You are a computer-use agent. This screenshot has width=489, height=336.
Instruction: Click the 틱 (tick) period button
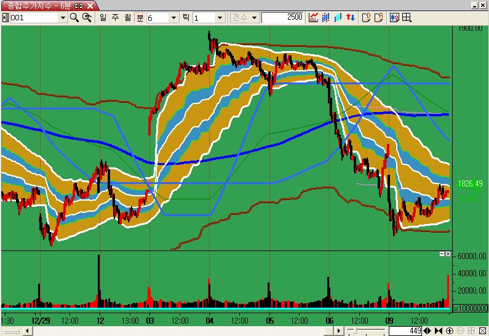186,17
